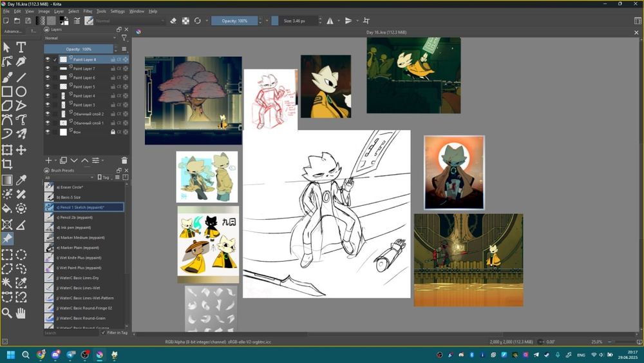Select the Color Sampler eyedropper tool
The image size is (644, 363).
tap(21, 180)
